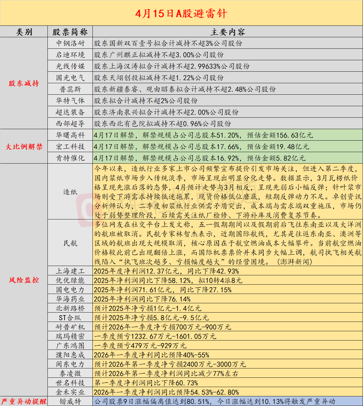This screenshot has width=363, height=406.
Task: Click the 风险监控 category label
Action: click(x=24, y=279)
